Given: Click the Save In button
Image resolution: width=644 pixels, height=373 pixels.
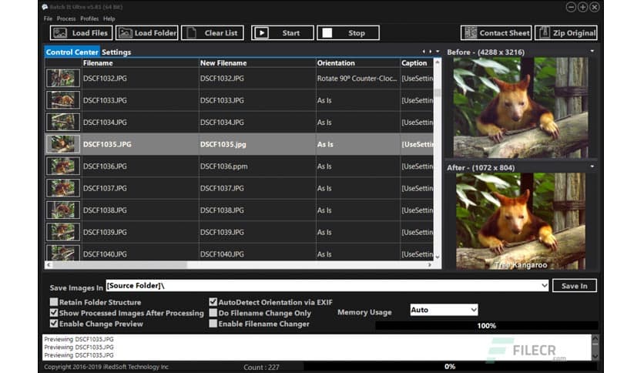Looking at the screenshot, I should (x=574, y=286).
